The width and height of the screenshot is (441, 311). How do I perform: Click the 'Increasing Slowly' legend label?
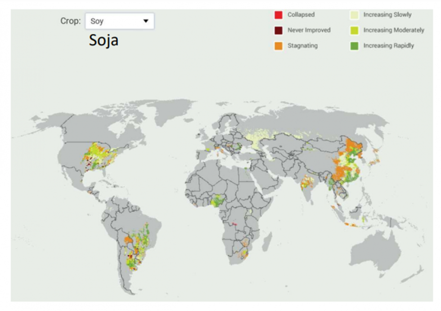(x=387, y=15)
